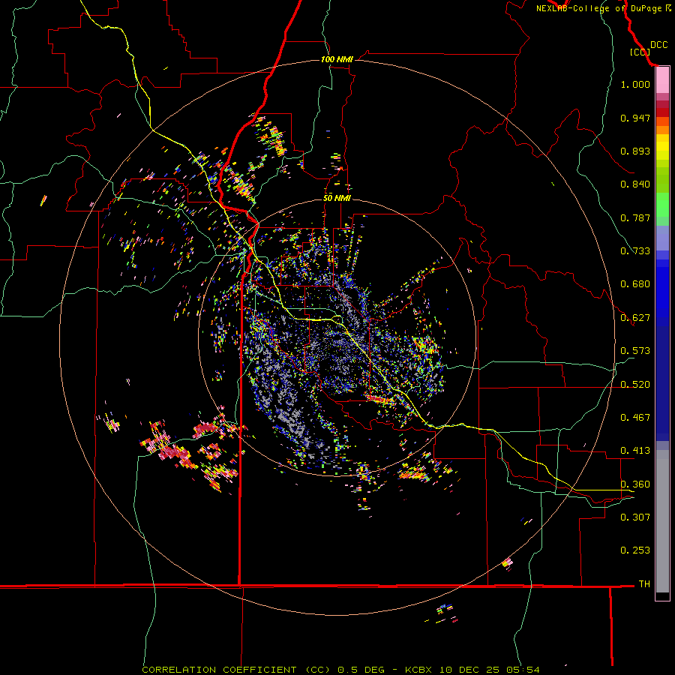The width and height of the screenshot is (675, 675).
Task: Click the 10 DEC 25 05:54 timestamp
Action: point(490,670)
